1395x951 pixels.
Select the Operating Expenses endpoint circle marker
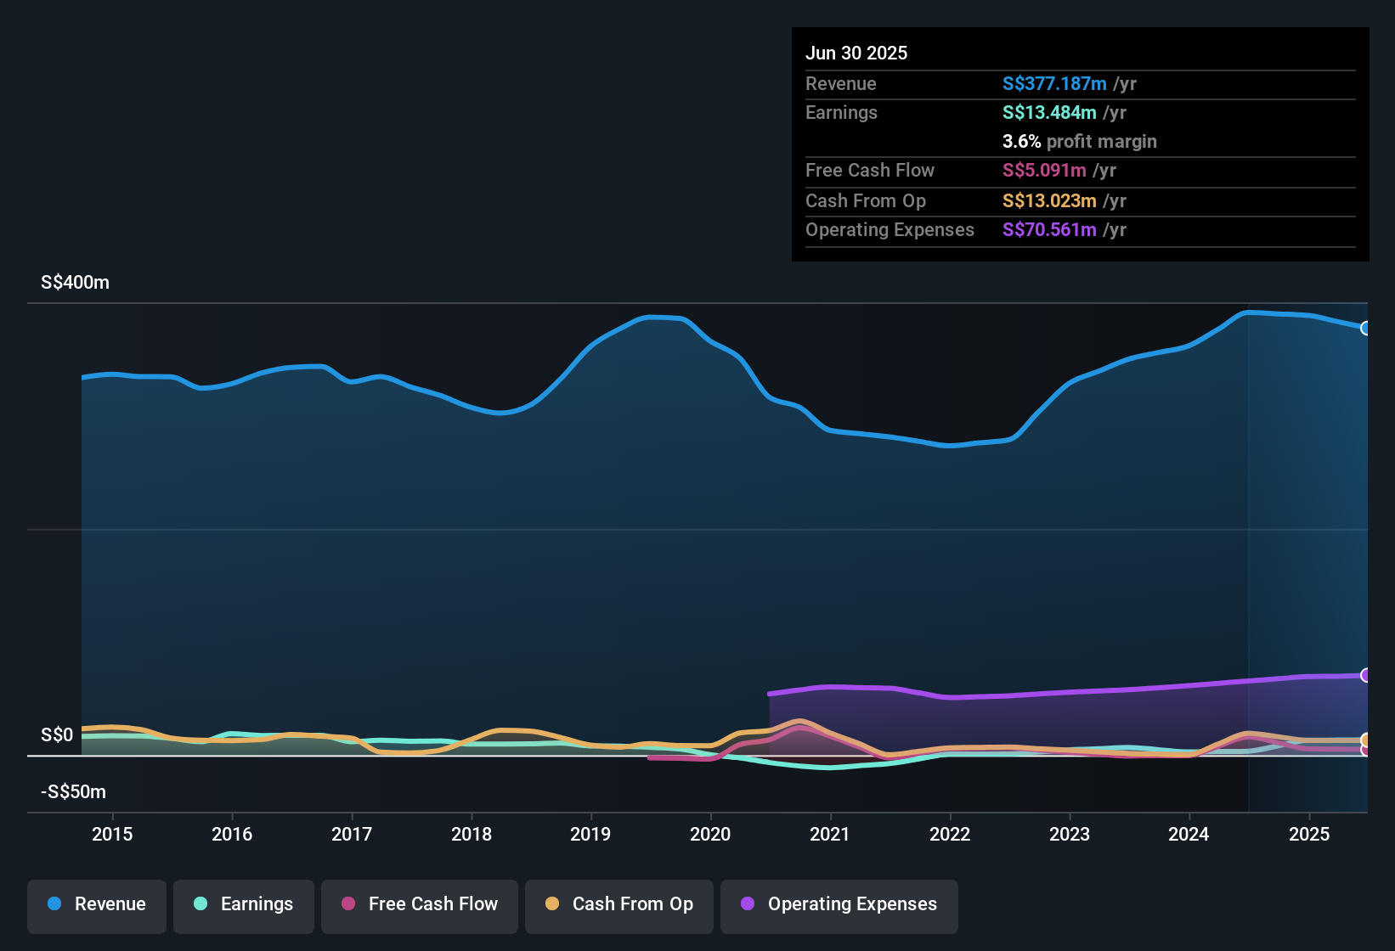pos(1366,676)
